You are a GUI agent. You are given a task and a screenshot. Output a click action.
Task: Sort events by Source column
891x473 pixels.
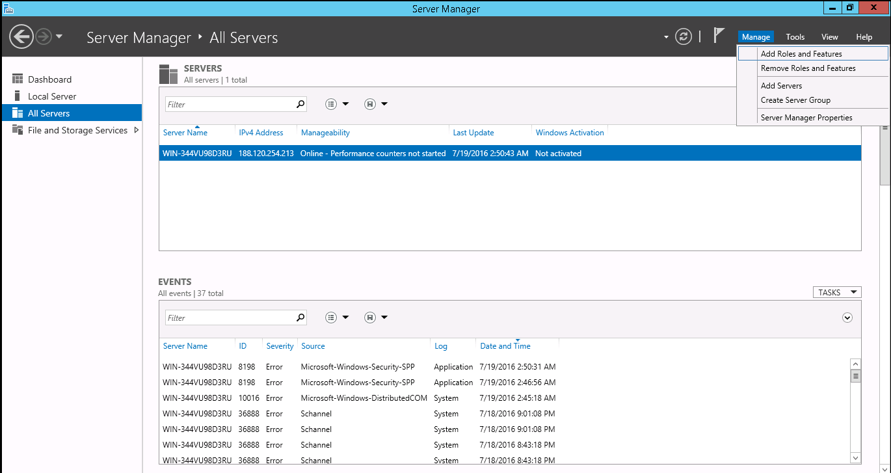click(313, 346)
